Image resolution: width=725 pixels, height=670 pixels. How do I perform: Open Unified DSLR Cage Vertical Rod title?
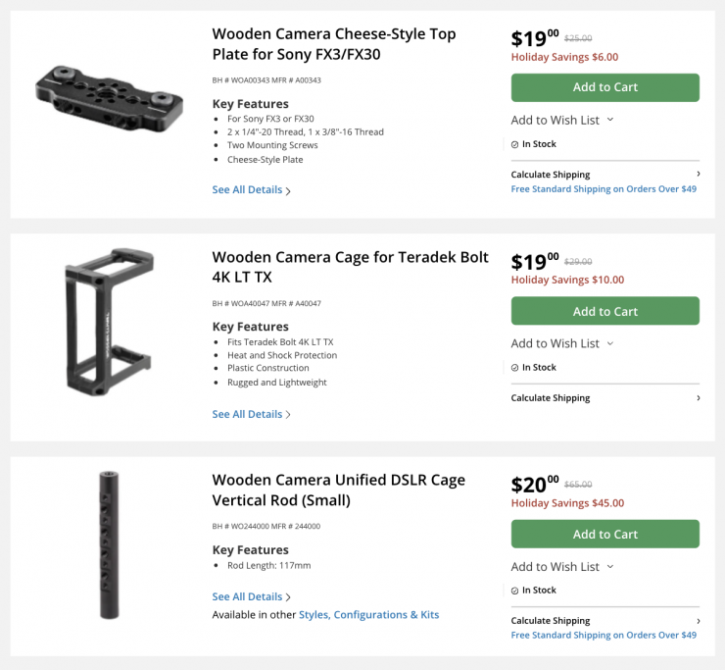tap(338, 490)
